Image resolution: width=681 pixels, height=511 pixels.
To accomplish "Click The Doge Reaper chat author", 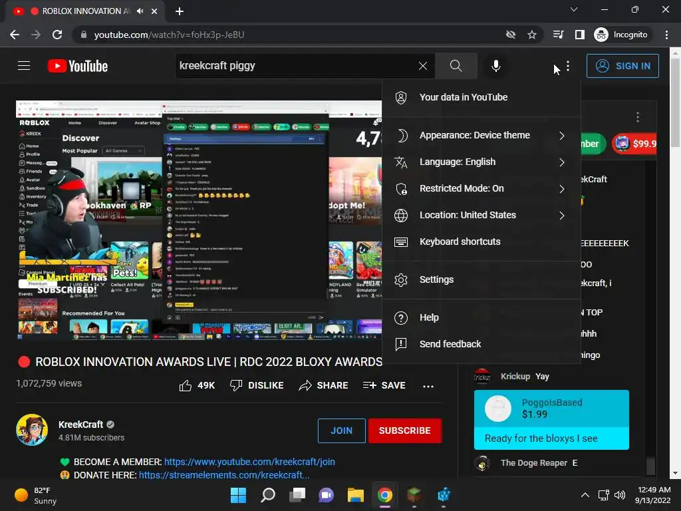I will pos(534,463).
